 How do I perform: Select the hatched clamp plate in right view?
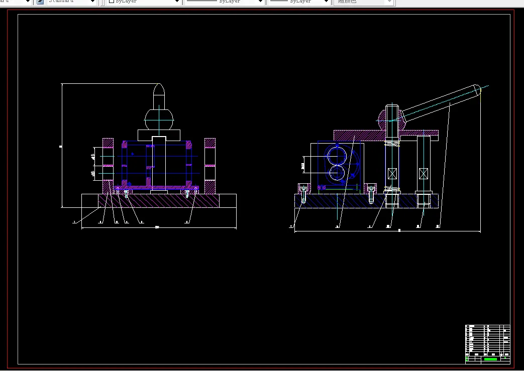pyautogui.click(x=386, y=136)
